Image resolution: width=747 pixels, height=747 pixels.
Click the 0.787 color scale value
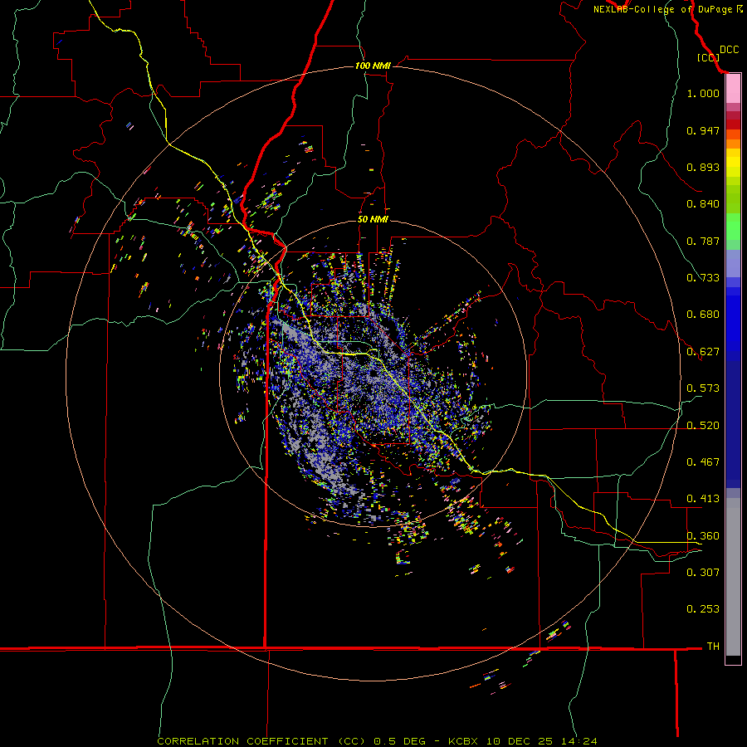[x=703, y=241]
